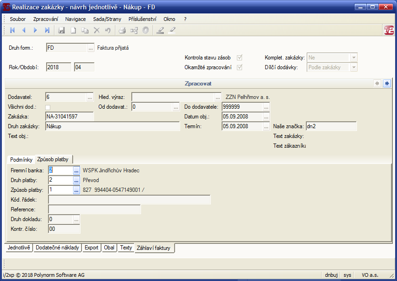Open lookup for Do dodavatele field
The image size is (397, 281).
pos(266,107)
